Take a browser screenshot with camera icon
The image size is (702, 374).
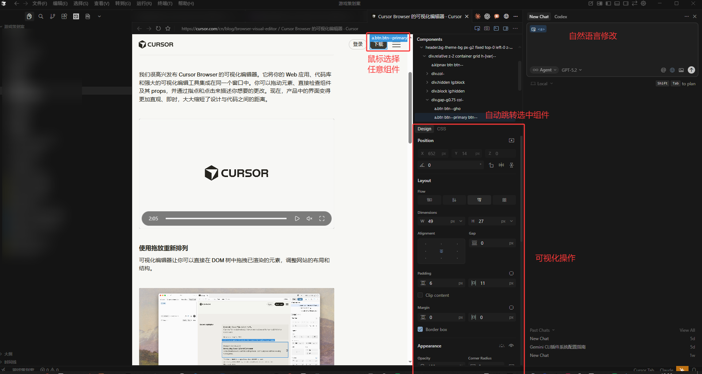coord(487,28)
